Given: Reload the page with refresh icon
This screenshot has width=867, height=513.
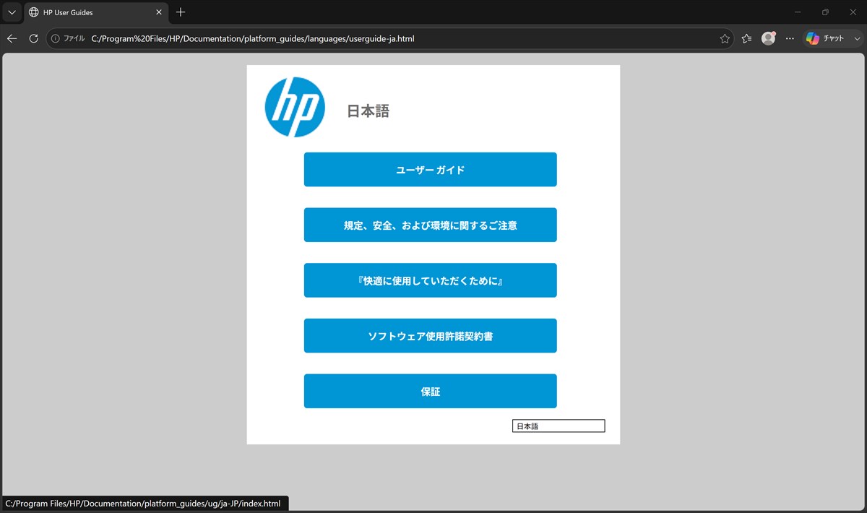Looking at the screenshot, I should tap(33, 38).
